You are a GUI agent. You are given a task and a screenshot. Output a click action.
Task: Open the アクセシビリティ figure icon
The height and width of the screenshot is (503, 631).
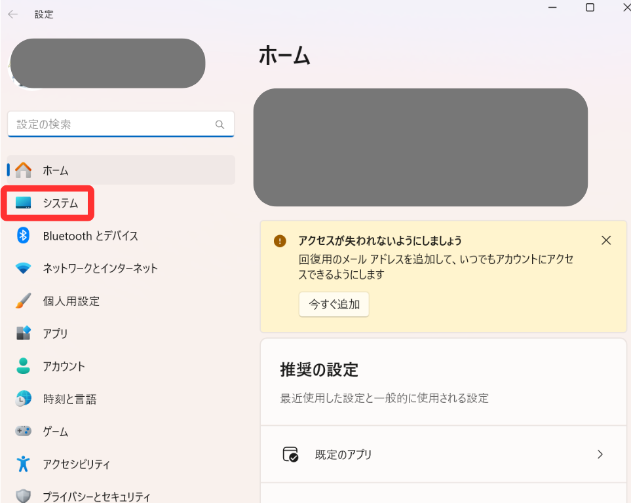point(23,464)
